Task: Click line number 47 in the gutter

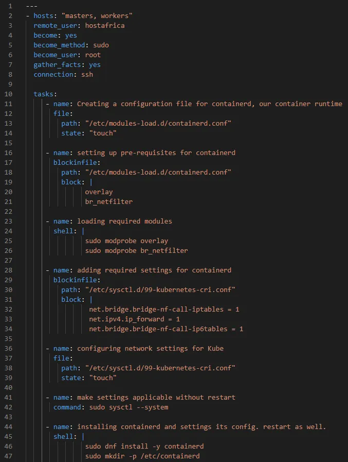Action: [x=8, y=456]
